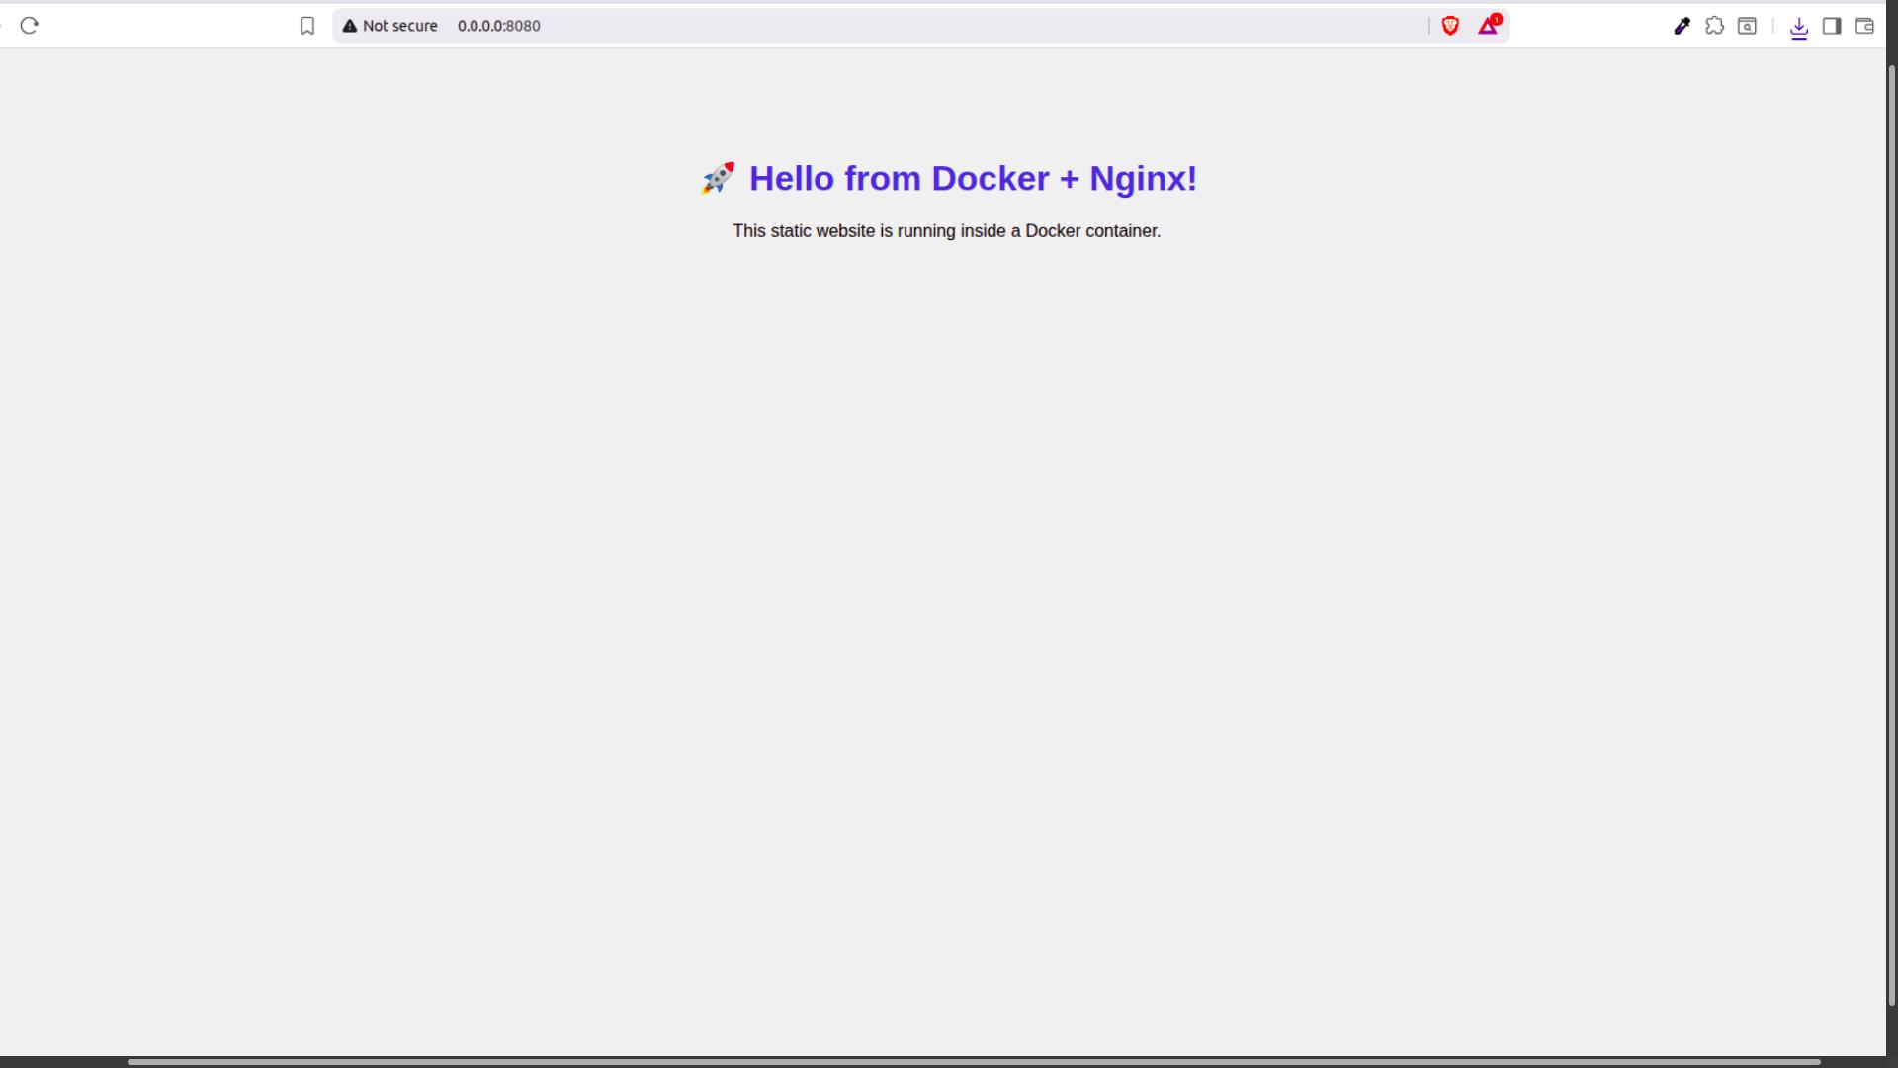This screenshot has height=1068, width=1898.
Task: Click the vertical page scrollbar
Action: coord(1892,534)
